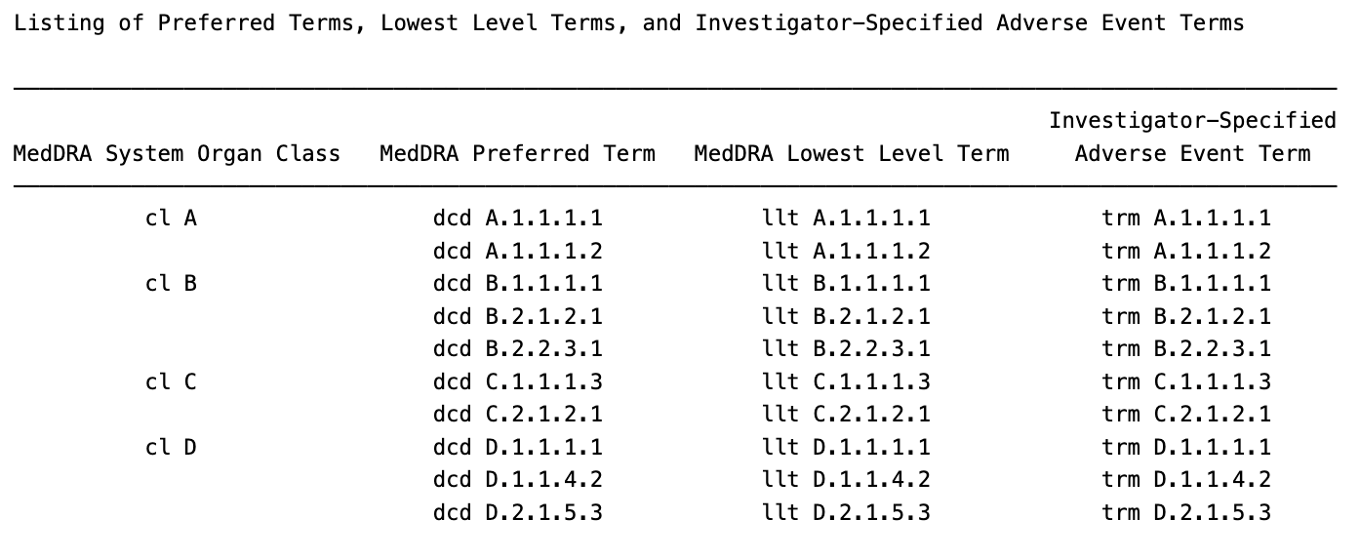
Task: Click investigator term trm B.1.1.1.1
Action: (x=1186, y=283)
